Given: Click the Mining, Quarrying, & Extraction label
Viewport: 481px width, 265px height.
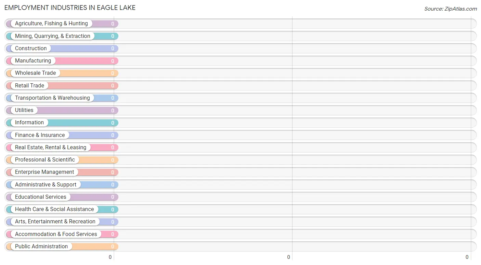Looking at the screenshot, I should click(x=53, y=36).
